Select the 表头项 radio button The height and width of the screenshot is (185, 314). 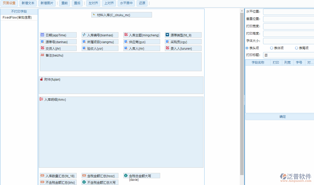[x=247, y=48]
